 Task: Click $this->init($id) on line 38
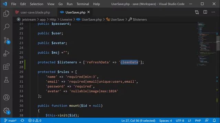(61, 115)
